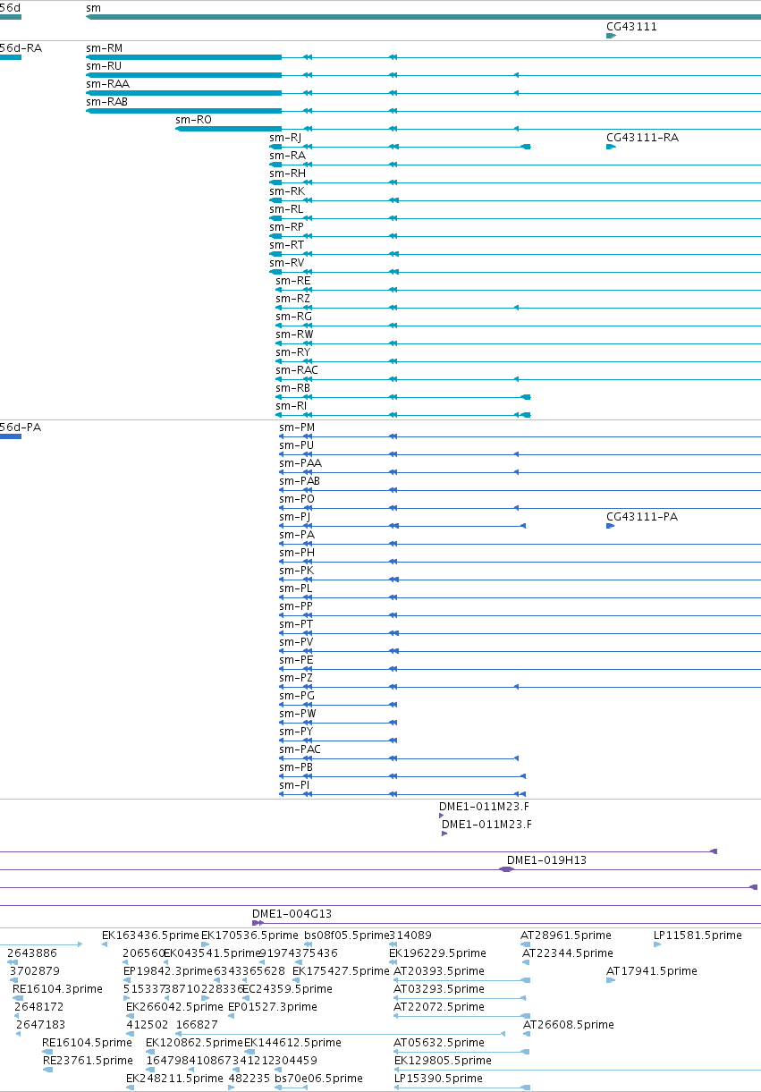Select the sm-RP transcript label
The image size is (761, 1092).
(x=286, y=227)
